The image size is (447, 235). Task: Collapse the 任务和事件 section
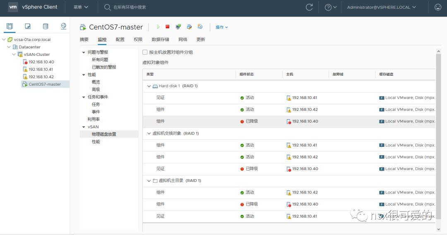point(84,97)
